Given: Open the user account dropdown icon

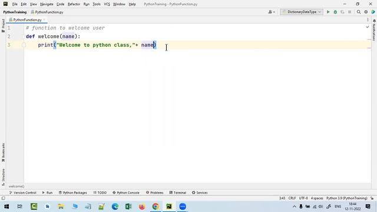Looking at the screenshot, I should (x=272, y=12).
